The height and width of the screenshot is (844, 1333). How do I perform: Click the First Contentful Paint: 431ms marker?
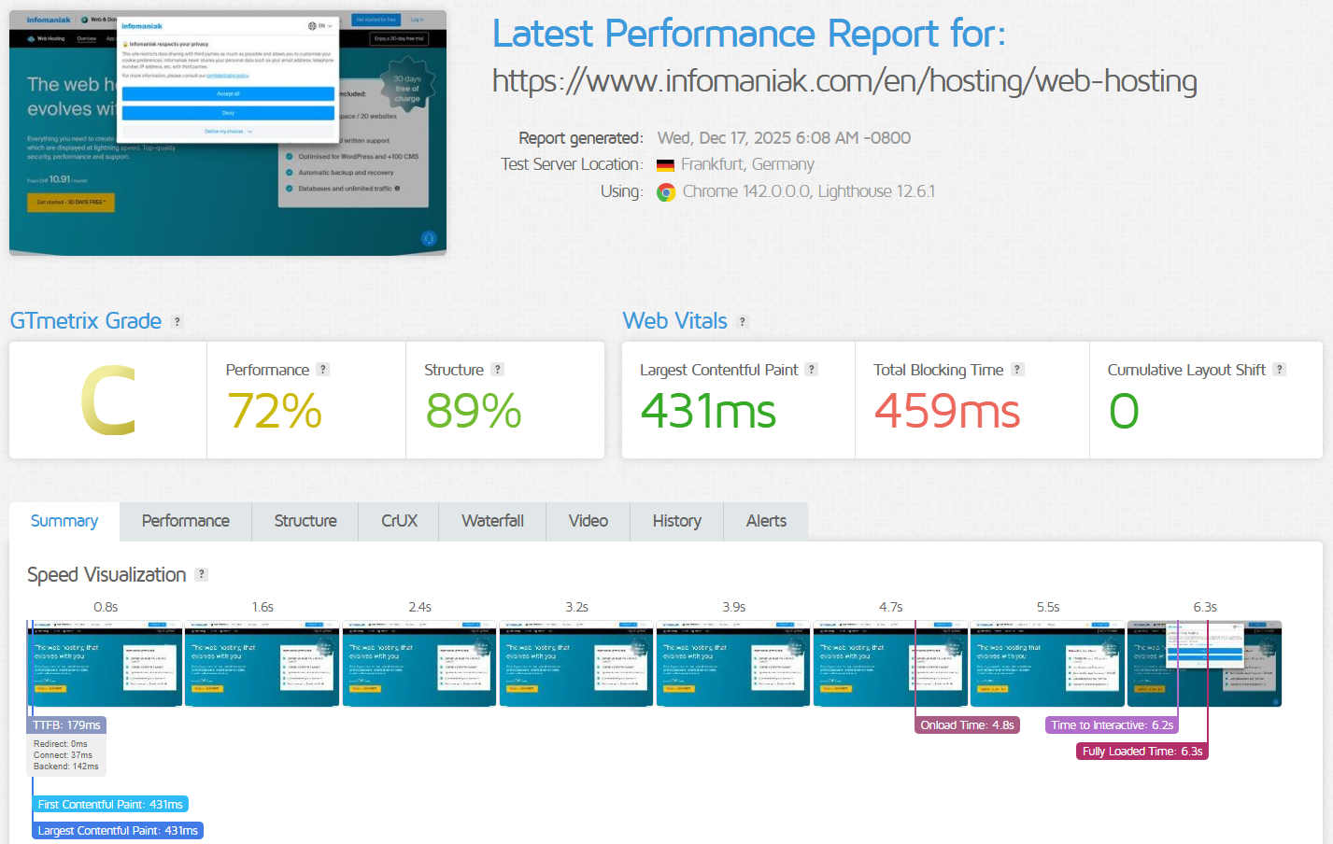pyautogui.click(x=110, y=805)
